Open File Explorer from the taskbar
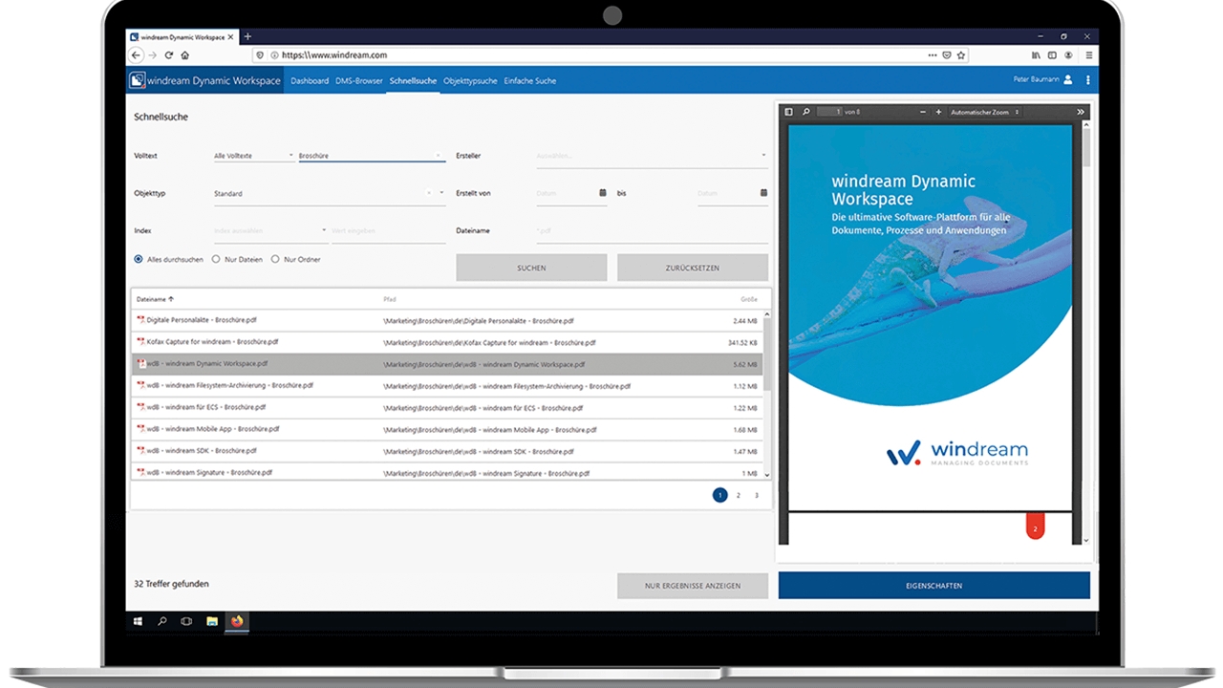 212,621
